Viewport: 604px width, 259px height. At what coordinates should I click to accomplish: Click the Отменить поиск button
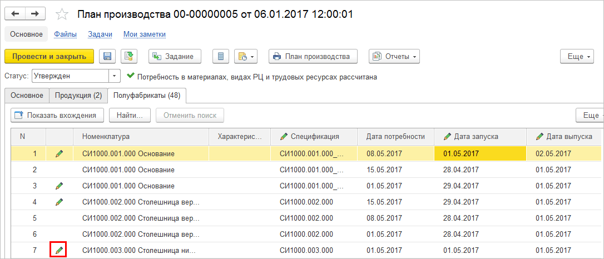(x=190, y=115)
